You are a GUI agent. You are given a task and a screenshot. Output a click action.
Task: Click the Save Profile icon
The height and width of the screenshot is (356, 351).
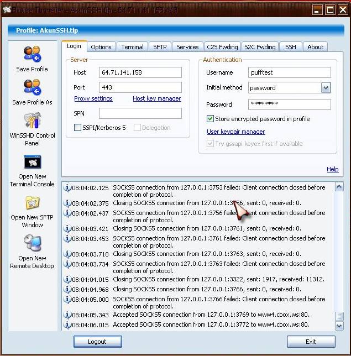click(x=32, y=54)
